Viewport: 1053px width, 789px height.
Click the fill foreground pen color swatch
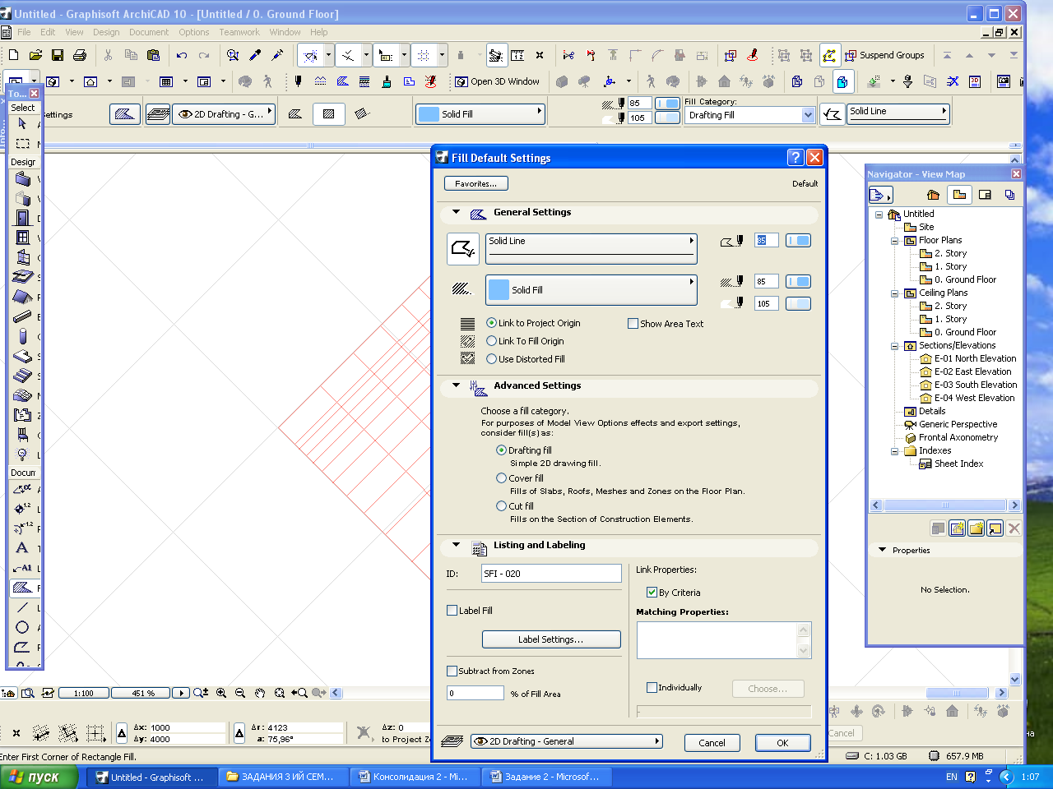tap(798, 281)
